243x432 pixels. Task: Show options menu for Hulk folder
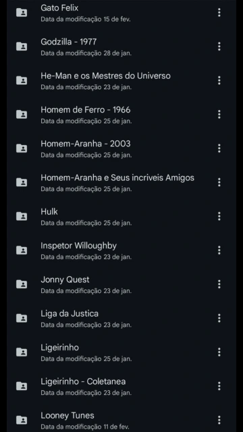click(x=219, y=216)
